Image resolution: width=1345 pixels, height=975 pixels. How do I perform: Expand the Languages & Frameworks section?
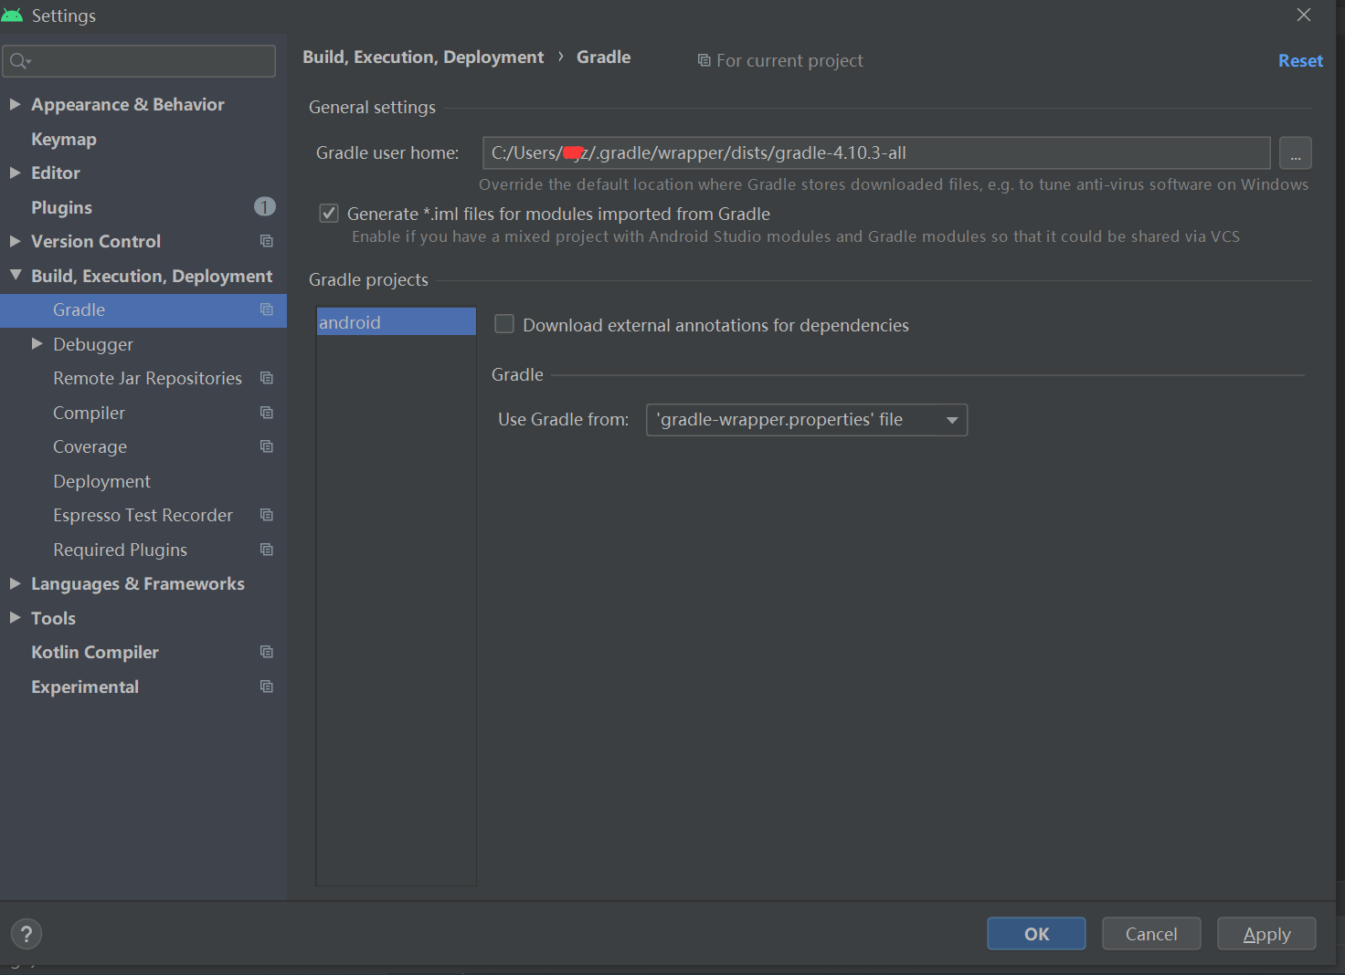15,583
